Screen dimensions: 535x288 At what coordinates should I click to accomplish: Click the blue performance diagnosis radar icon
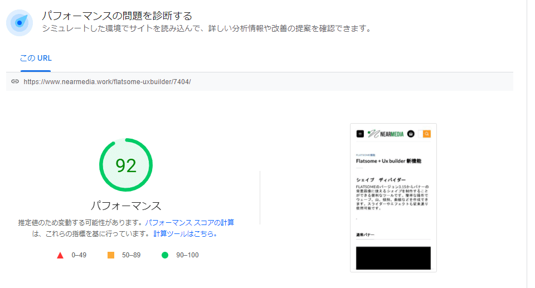pyautogui.click(x=20, y=23)
